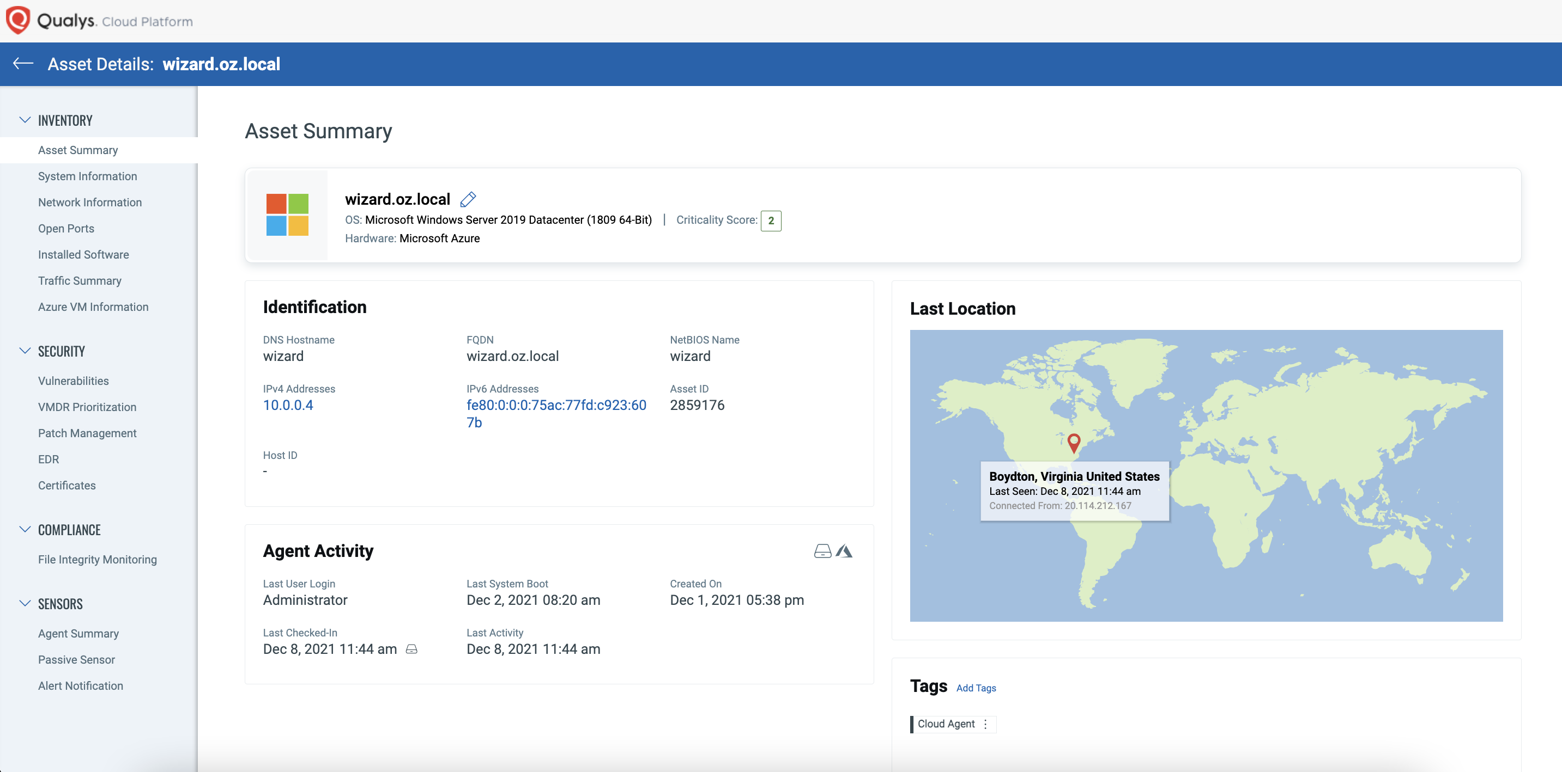Click the Criticality Score badge showing 2
Viewport: 1562px width, 772px height.
(771, 220)
